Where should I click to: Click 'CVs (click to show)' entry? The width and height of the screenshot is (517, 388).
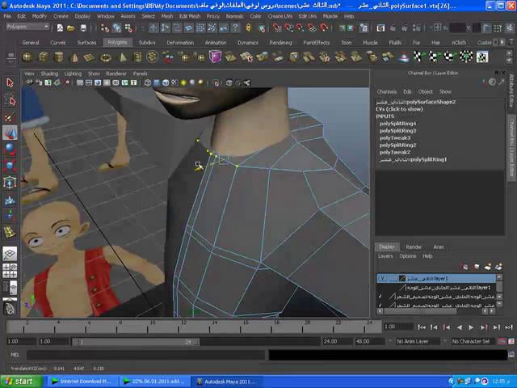tap(399, 109)
